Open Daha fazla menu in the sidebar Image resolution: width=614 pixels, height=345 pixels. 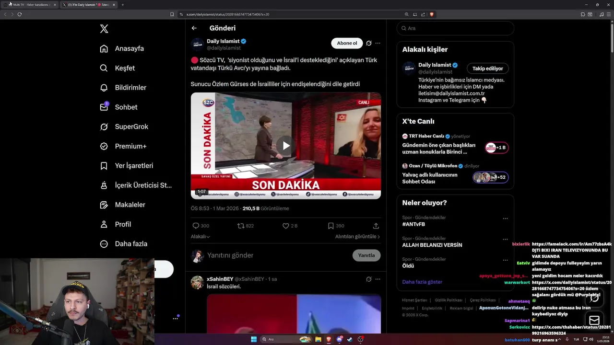tap(123, 244)
